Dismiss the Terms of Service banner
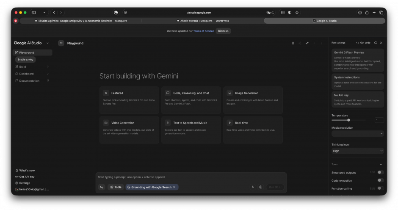Image resolution: width=398 pixels, height=210 pixels. click(x=223, y=31)
